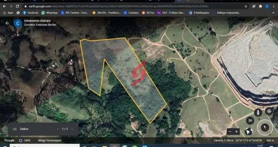
Task: Click the replay arrow at top right
Action: point(270,23)
